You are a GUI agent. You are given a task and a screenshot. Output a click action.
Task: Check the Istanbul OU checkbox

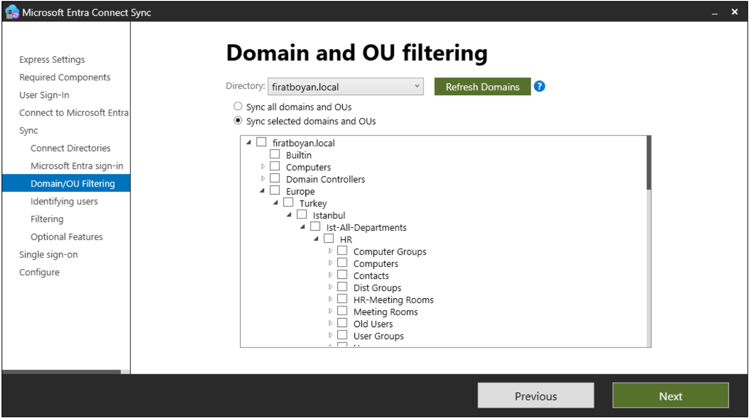[x=301, y=215]
